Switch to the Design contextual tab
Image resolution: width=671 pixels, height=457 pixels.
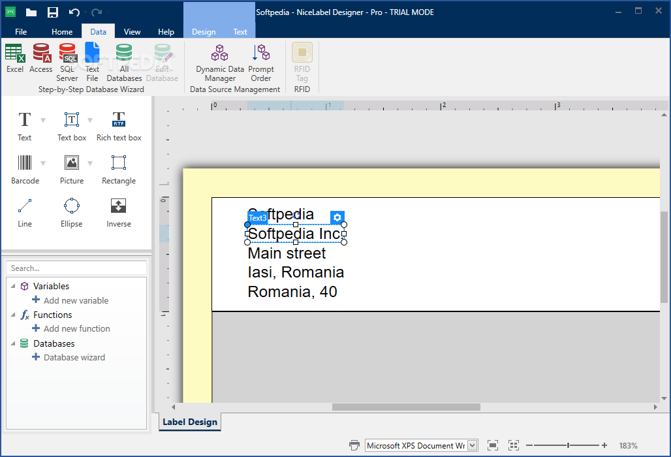coord(204,32)
